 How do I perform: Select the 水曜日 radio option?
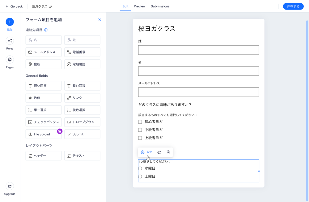tap(140, 168)
